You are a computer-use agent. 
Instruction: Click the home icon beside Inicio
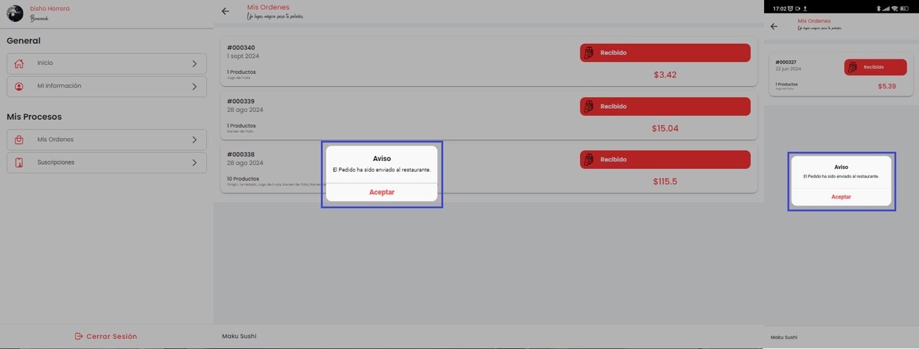pyautogui.click(x=19, y=63)
